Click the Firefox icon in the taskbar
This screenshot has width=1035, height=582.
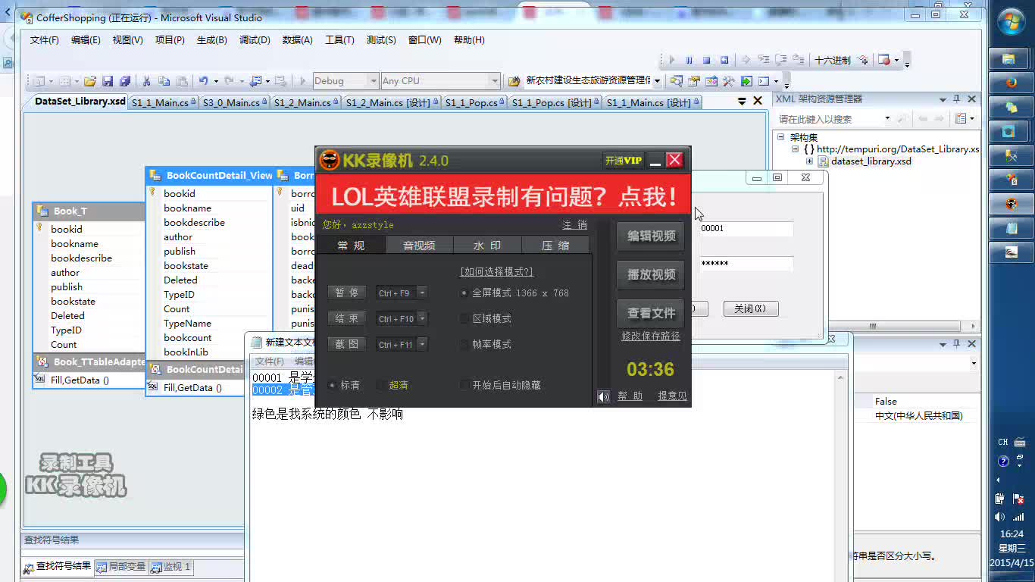point(1011,83)
